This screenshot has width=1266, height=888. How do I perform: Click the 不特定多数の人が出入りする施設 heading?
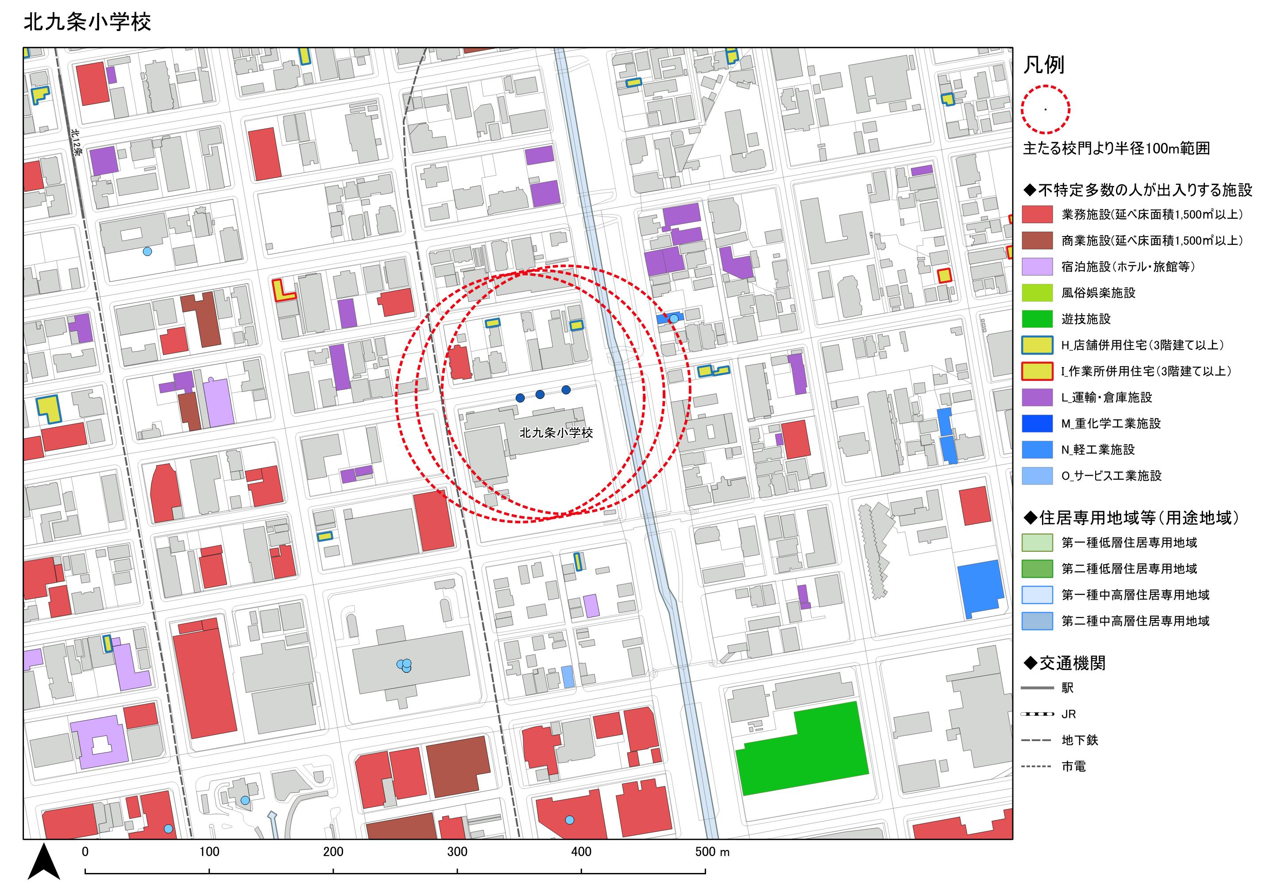click(x=1138, y=190)
